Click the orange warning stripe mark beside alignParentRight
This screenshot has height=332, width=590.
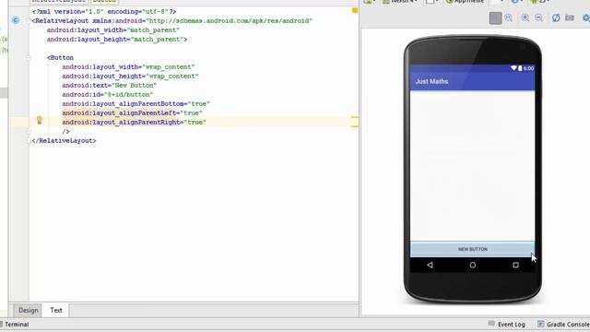[x=354, y=126]
